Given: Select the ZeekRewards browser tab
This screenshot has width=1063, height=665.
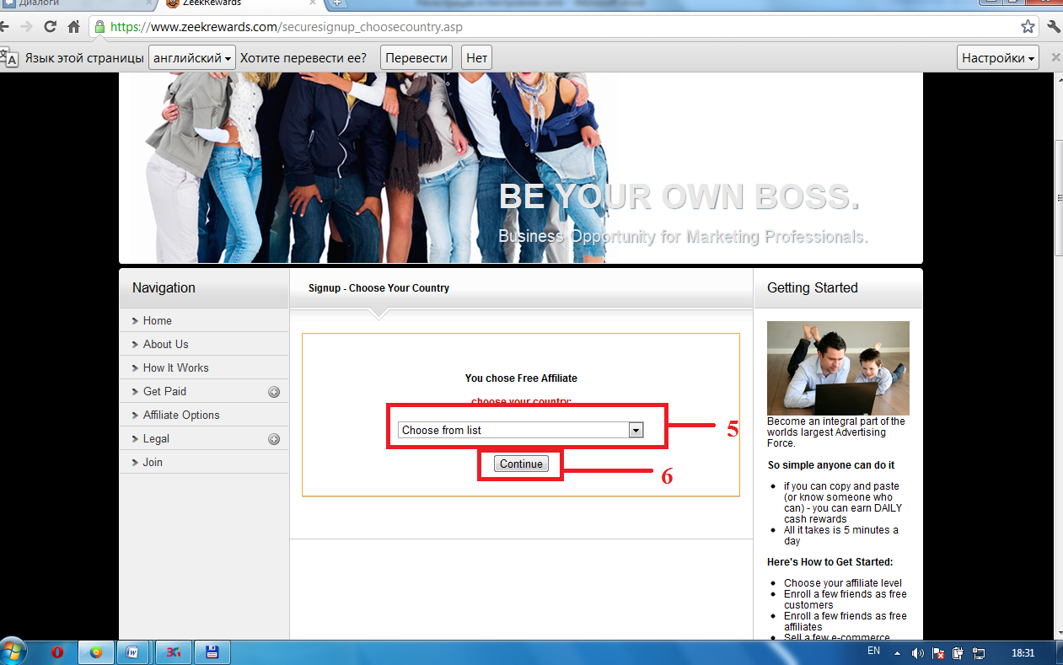Looking at the screenshot, I should click(240, 3).
